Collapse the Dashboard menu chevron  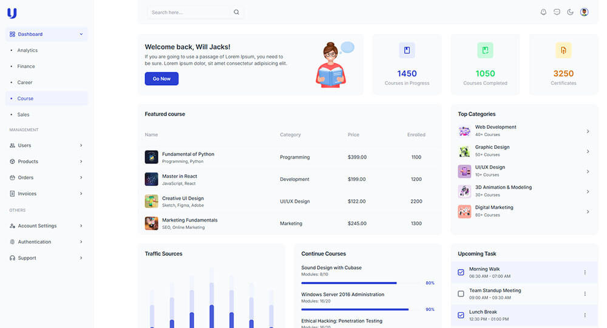pyautogui.click(x=81, y=34)
